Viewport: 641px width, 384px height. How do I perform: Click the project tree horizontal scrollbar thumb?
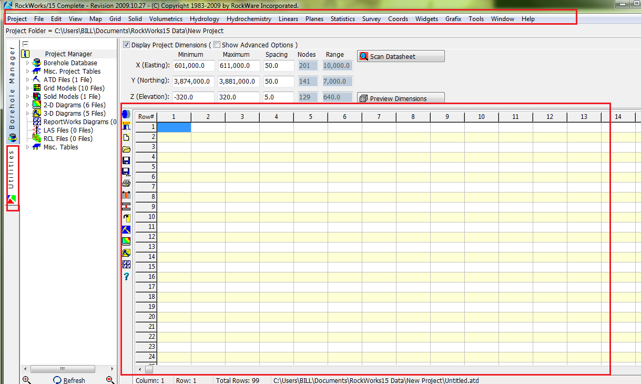click(x=63, y=369)
